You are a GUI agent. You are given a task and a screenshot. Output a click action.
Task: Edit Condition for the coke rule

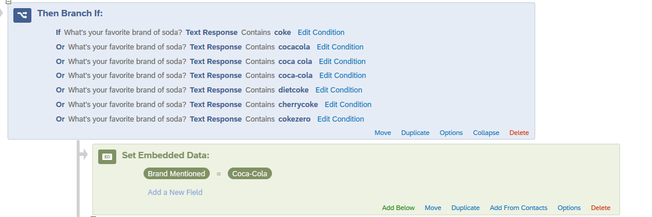pos(321,33)
